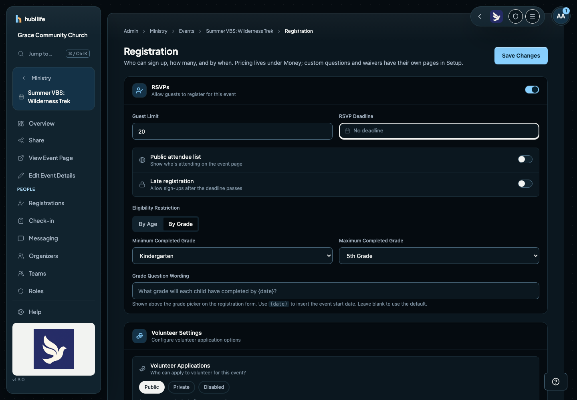Click the shield icon in the floating toolbar
Viewport: 577px width, 400px height.
pos(516,16)
